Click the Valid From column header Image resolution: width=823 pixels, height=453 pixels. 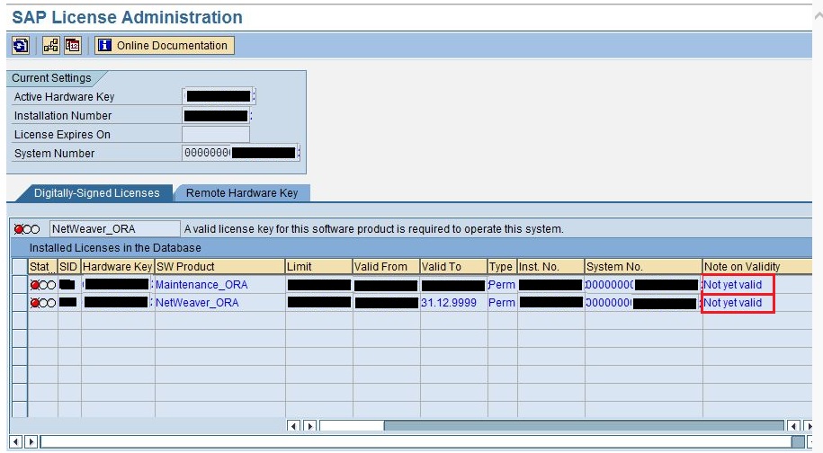[x=386, y=266]
